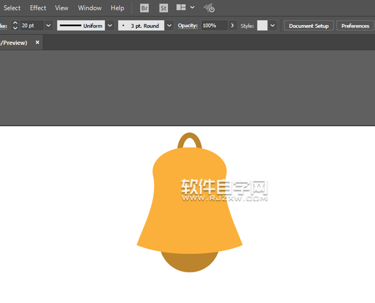
Task: Click the graphic Style swatch
Action: [262, 26]
